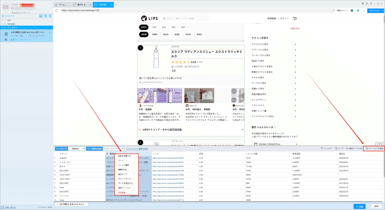385x210 pixels.
Task: Click the URL edit pencil icon
Action: [x=334, y=11]
